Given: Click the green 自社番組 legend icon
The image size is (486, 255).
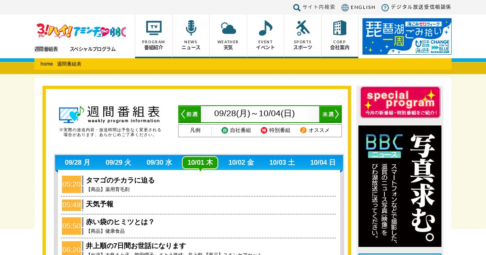Looking at the screenshot, I should [x=225, y=130].
